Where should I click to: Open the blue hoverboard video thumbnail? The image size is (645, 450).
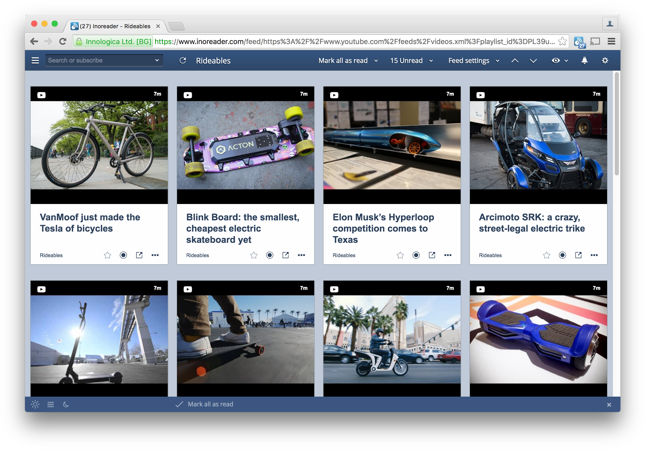539,339
